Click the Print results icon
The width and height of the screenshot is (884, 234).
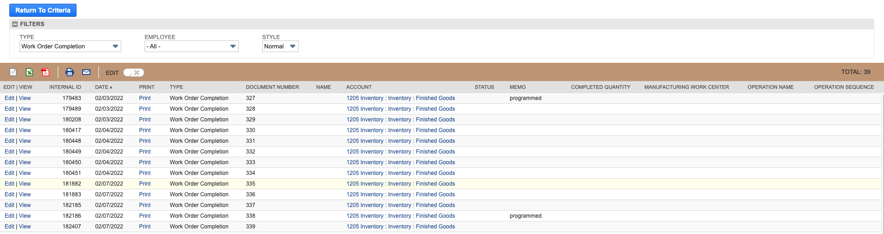pos(70,72)
